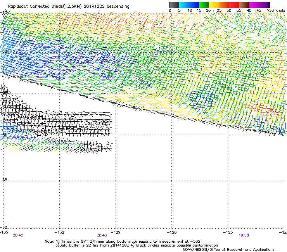Click the 'Data buffer is 22 hrs' note line
Viewport: 287px width, 252px height.
137,245
